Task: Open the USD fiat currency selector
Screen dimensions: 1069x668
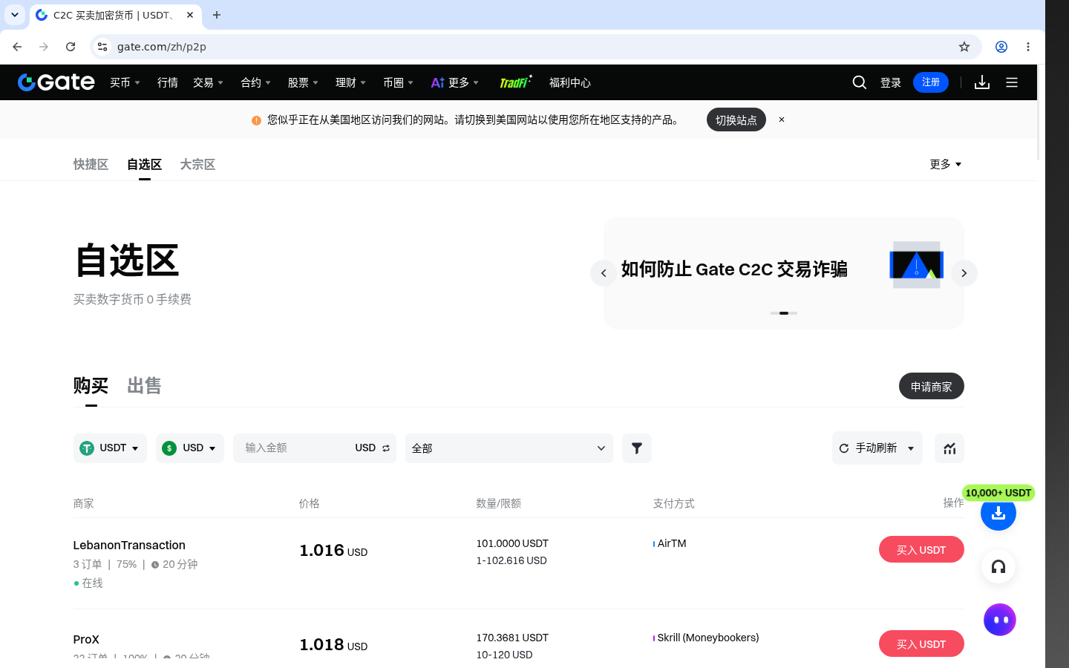Action: click(190, 448)
